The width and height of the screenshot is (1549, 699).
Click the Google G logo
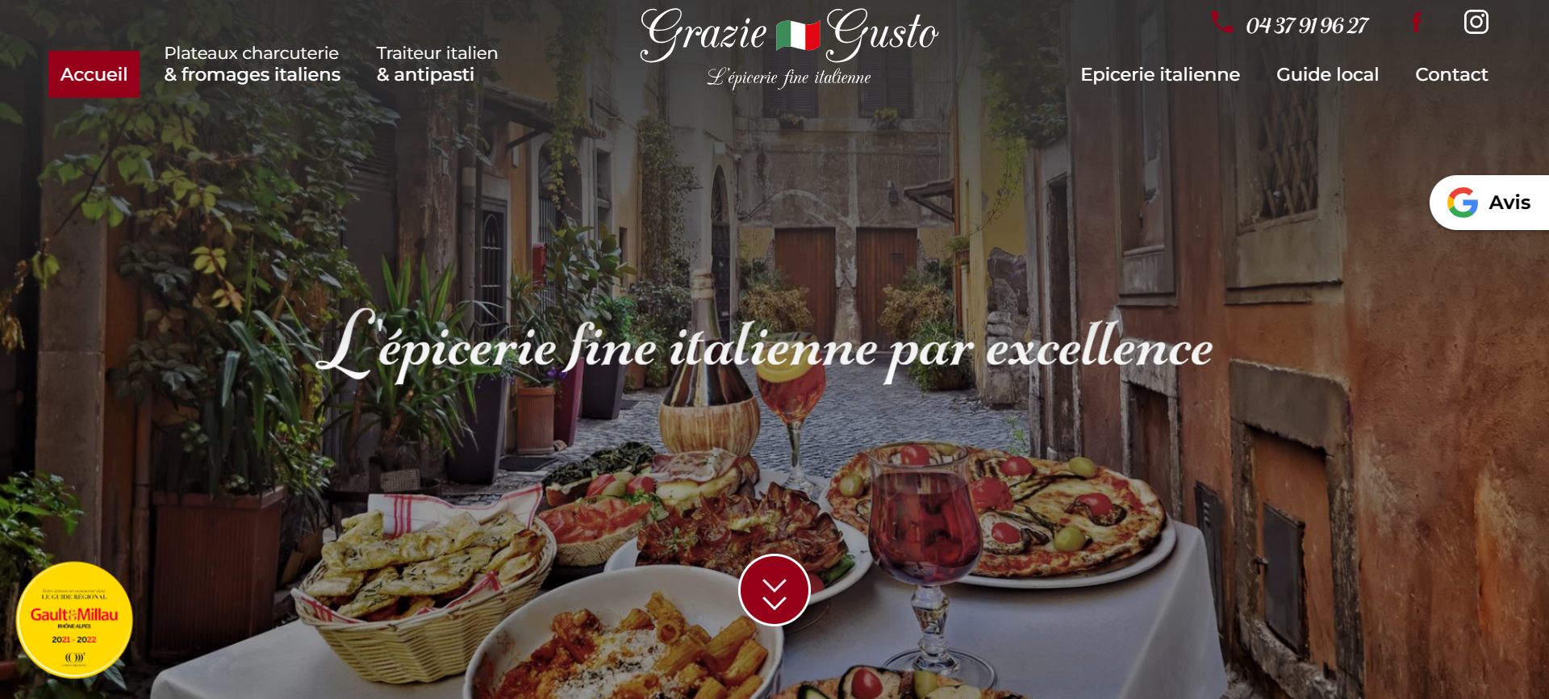pyautogui.click(x=1462, y=203)
